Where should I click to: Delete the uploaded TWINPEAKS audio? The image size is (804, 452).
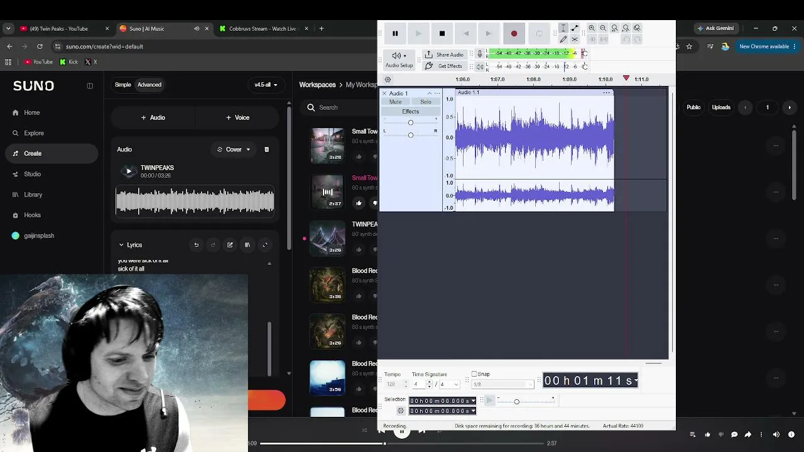pos(266,149)
